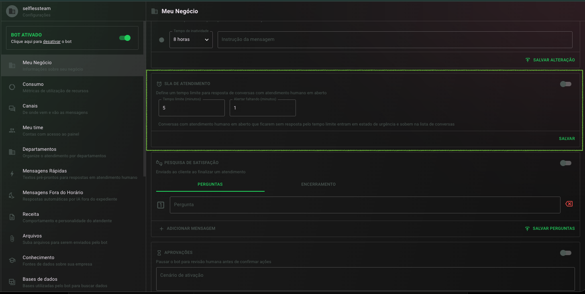The height and width of the screenshot is (294, 585).
Task: Click the Pesquisa de Satisfação thumbs icon
Action: (159, 163)
